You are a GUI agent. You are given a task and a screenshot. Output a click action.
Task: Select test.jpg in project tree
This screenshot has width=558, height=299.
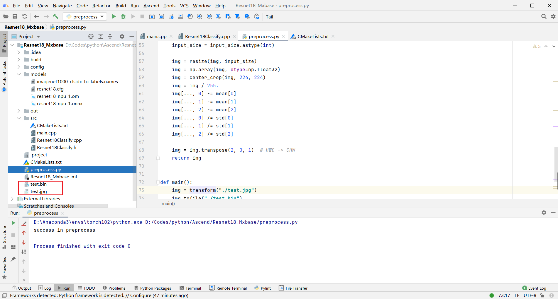point(38,191)
